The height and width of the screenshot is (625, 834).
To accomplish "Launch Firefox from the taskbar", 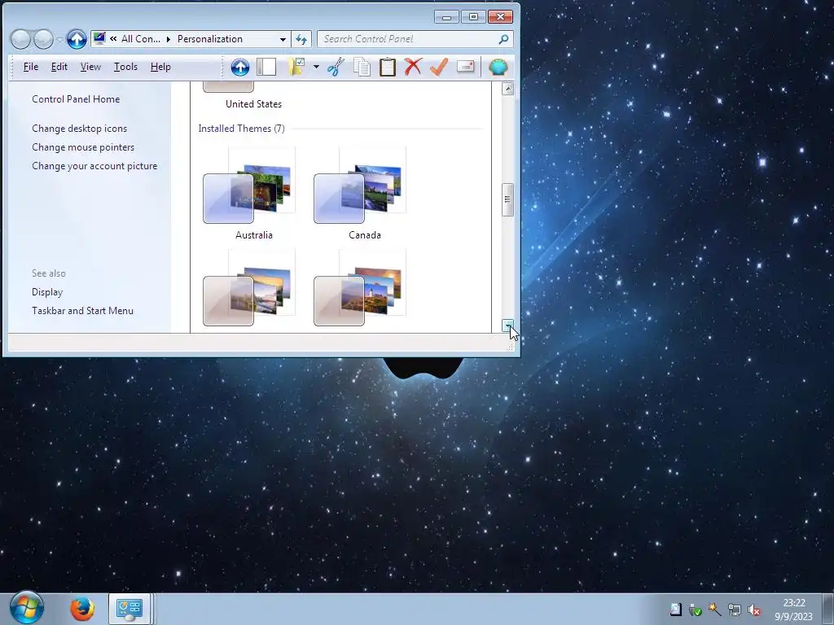I will (82, 609).
